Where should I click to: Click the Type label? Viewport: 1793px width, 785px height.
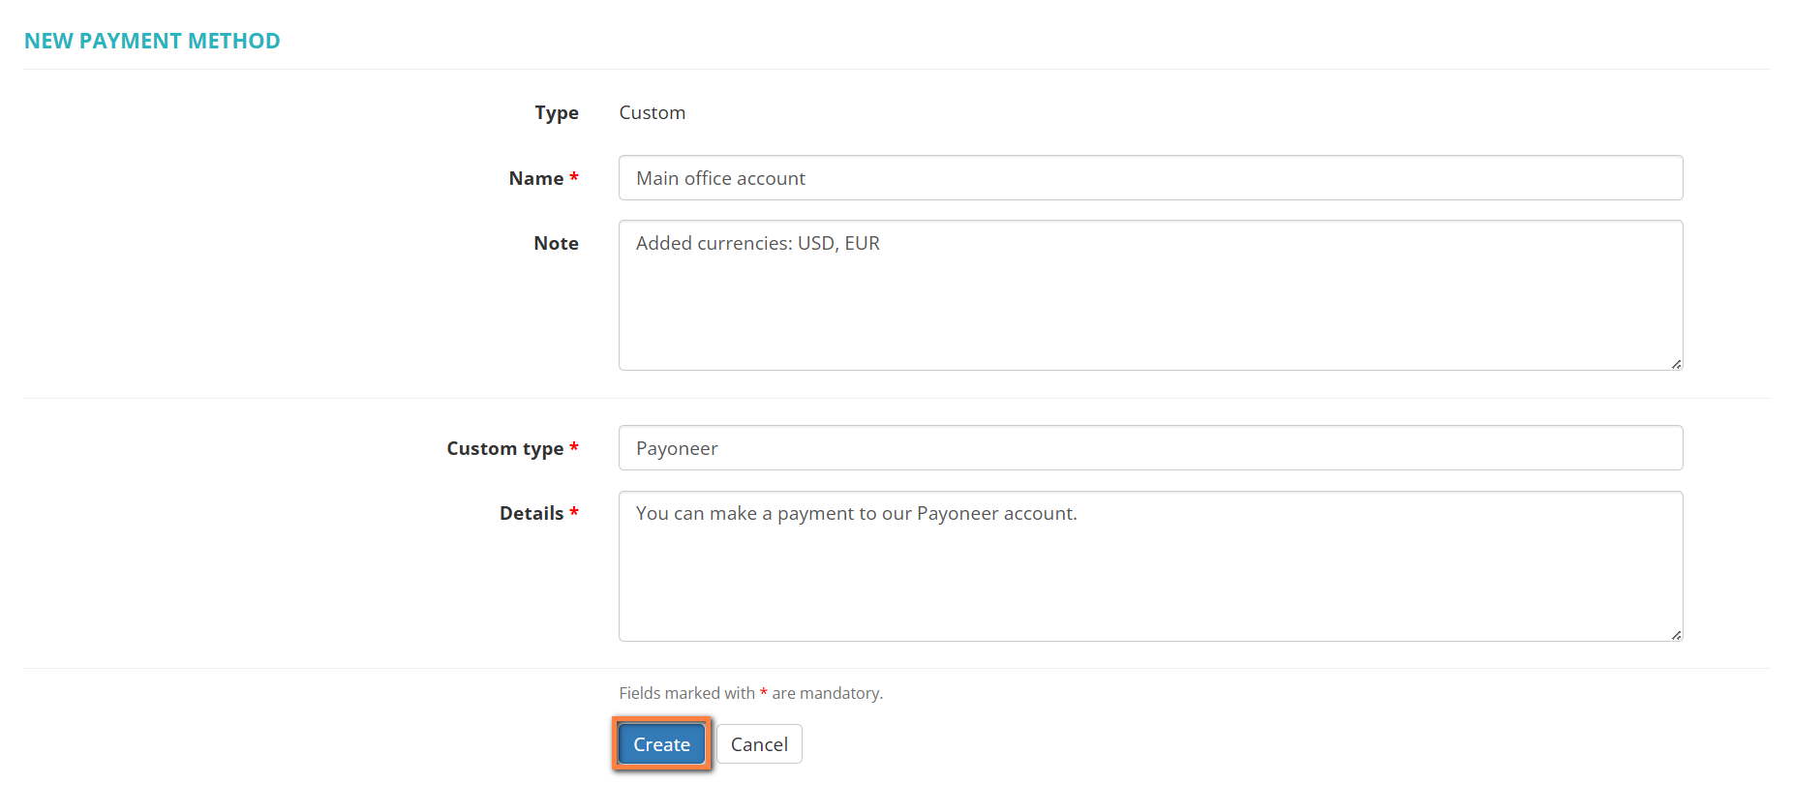557,112
